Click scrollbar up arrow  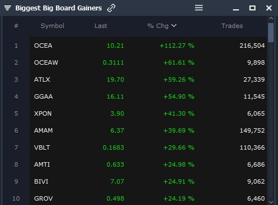pyautogui.click(x=271, y=19)
